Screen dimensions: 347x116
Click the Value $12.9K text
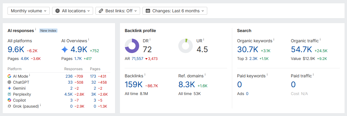tap(303, 58)
